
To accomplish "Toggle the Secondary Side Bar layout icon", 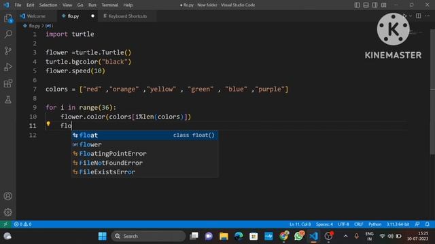I will 375,5.
